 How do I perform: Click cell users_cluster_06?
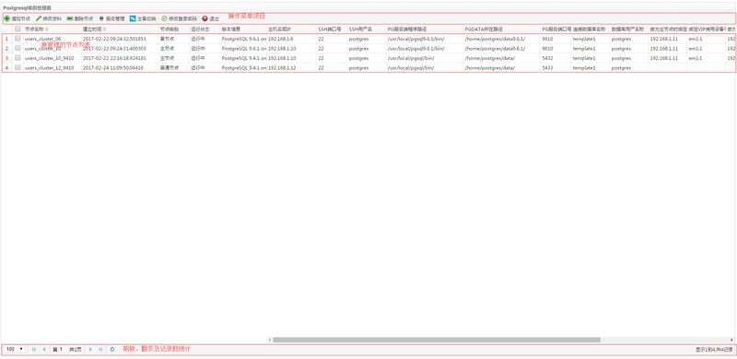(x=42, y=39)
